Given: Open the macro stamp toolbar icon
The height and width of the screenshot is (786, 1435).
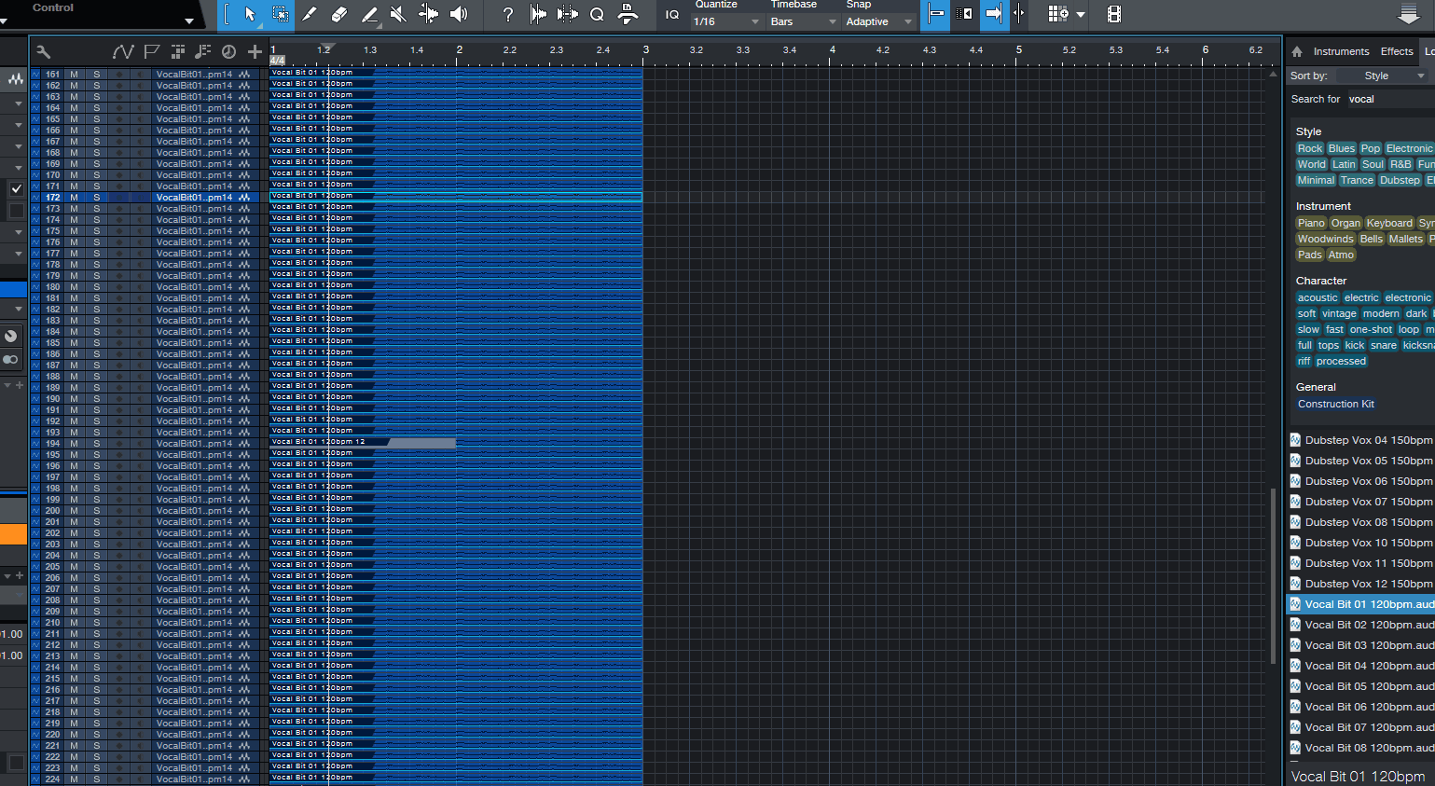Looking at the screenshot, I should [628, 14].
